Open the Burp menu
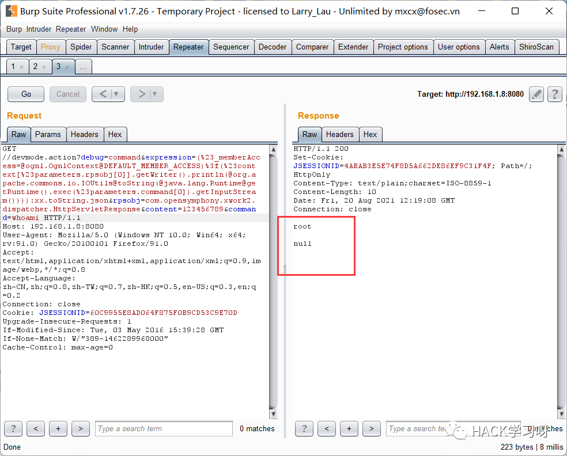This screenshot has width=567, height=456. [x=14, y=29]
